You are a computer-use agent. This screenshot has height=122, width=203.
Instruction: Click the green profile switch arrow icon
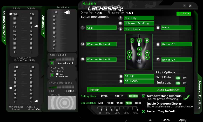click(186, 97)
